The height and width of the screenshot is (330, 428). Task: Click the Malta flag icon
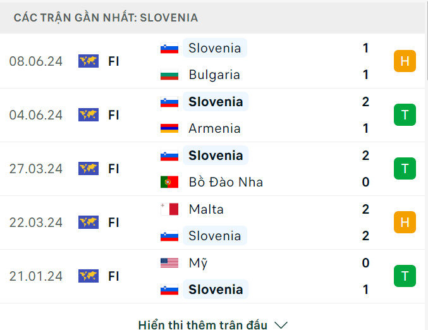click(x=169, y=209)
